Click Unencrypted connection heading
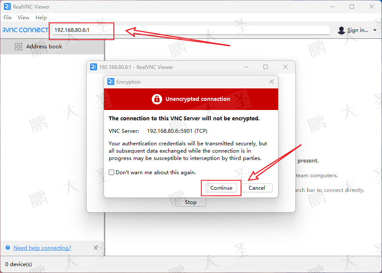The image size is (382, 273). point(198,99)
